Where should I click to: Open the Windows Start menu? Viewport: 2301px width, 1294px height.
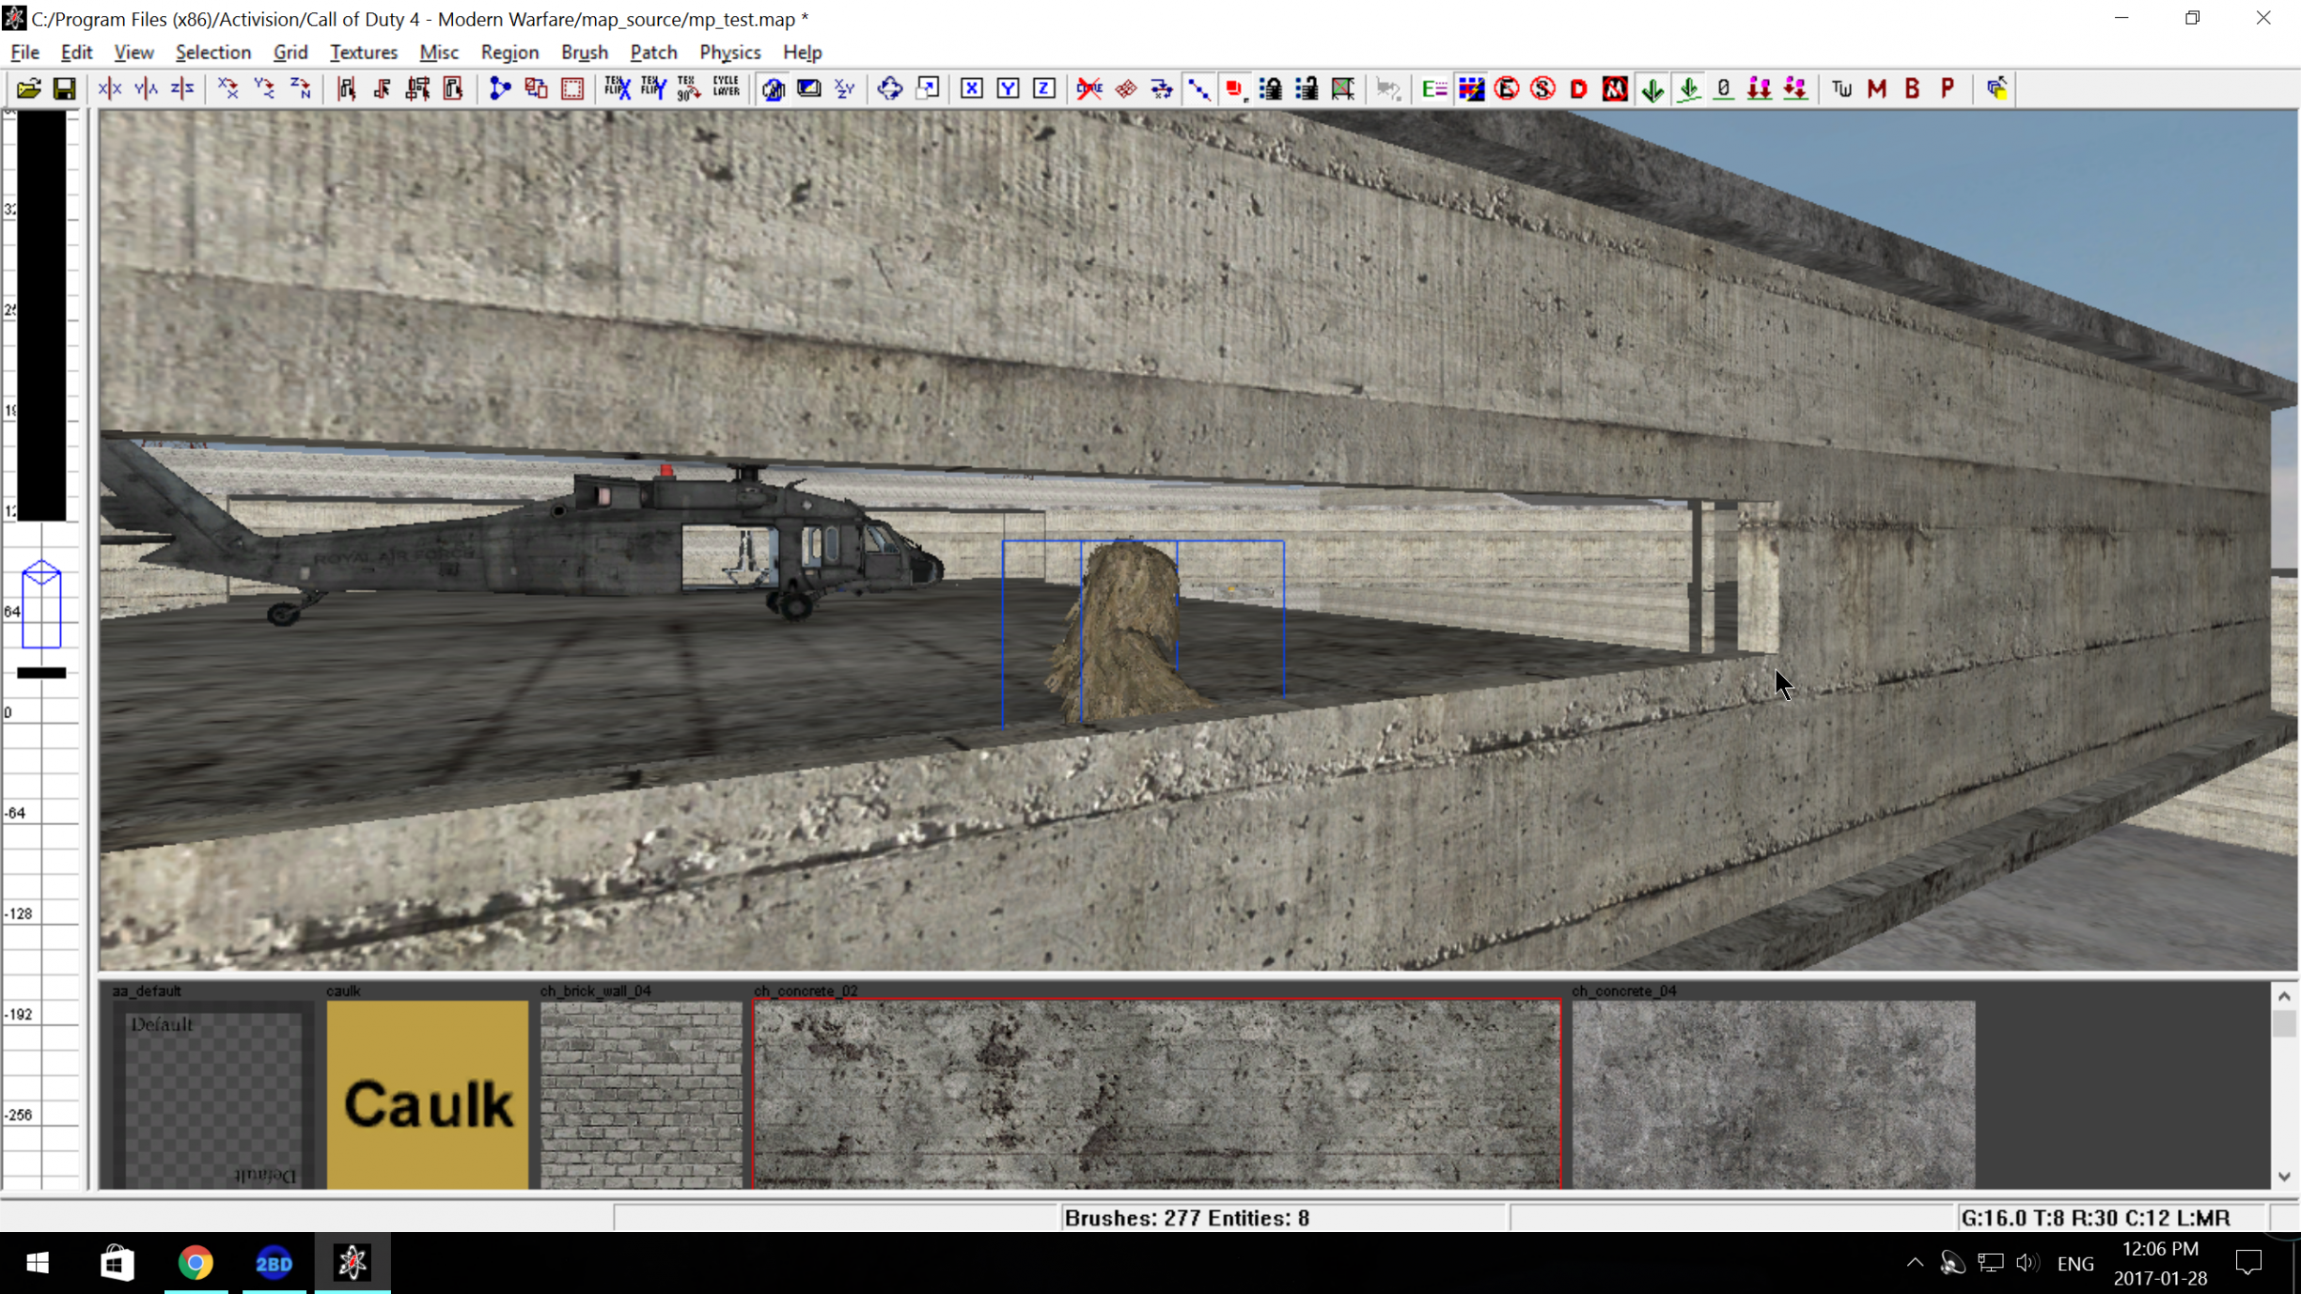coord(38,1263)
